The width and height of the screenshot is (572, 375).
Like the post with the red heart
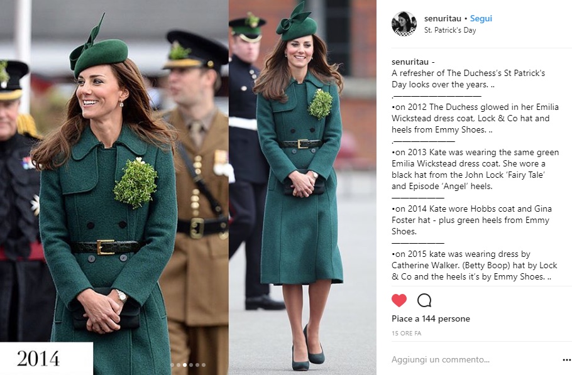point(399,300)
